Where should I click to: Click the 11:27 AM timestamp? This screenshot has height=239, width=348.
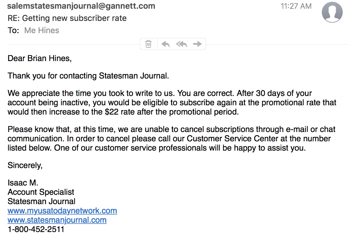(x=296, y=6)
